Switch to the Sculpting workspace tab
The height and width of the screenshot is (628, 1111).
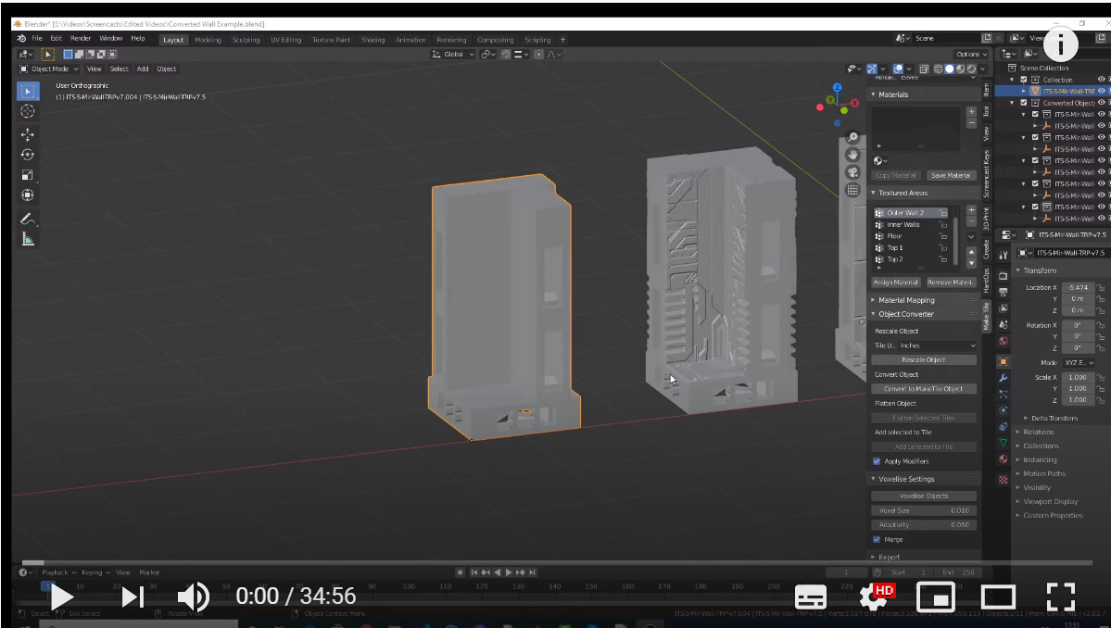pos(246,40)
